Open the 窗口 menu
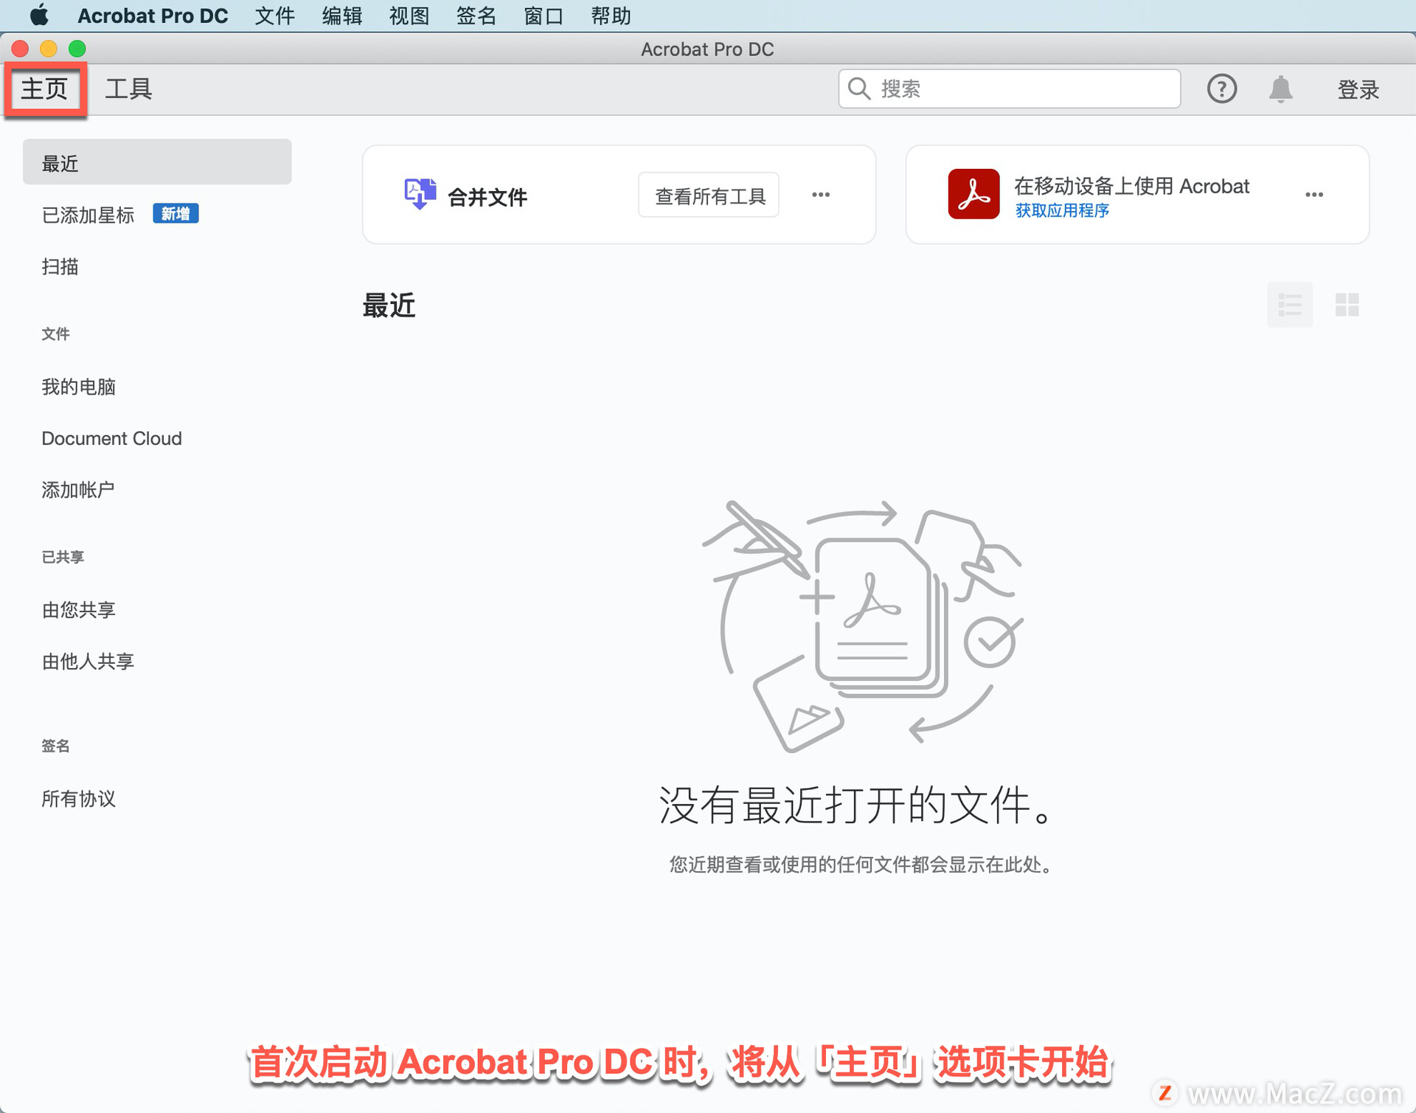This screenshot has width=1416, height=1113. (x=544, y=15)
